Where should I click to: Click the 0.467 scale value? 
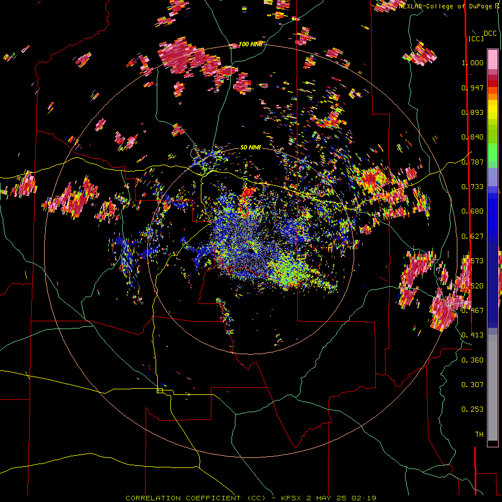[x=472, y=311]
